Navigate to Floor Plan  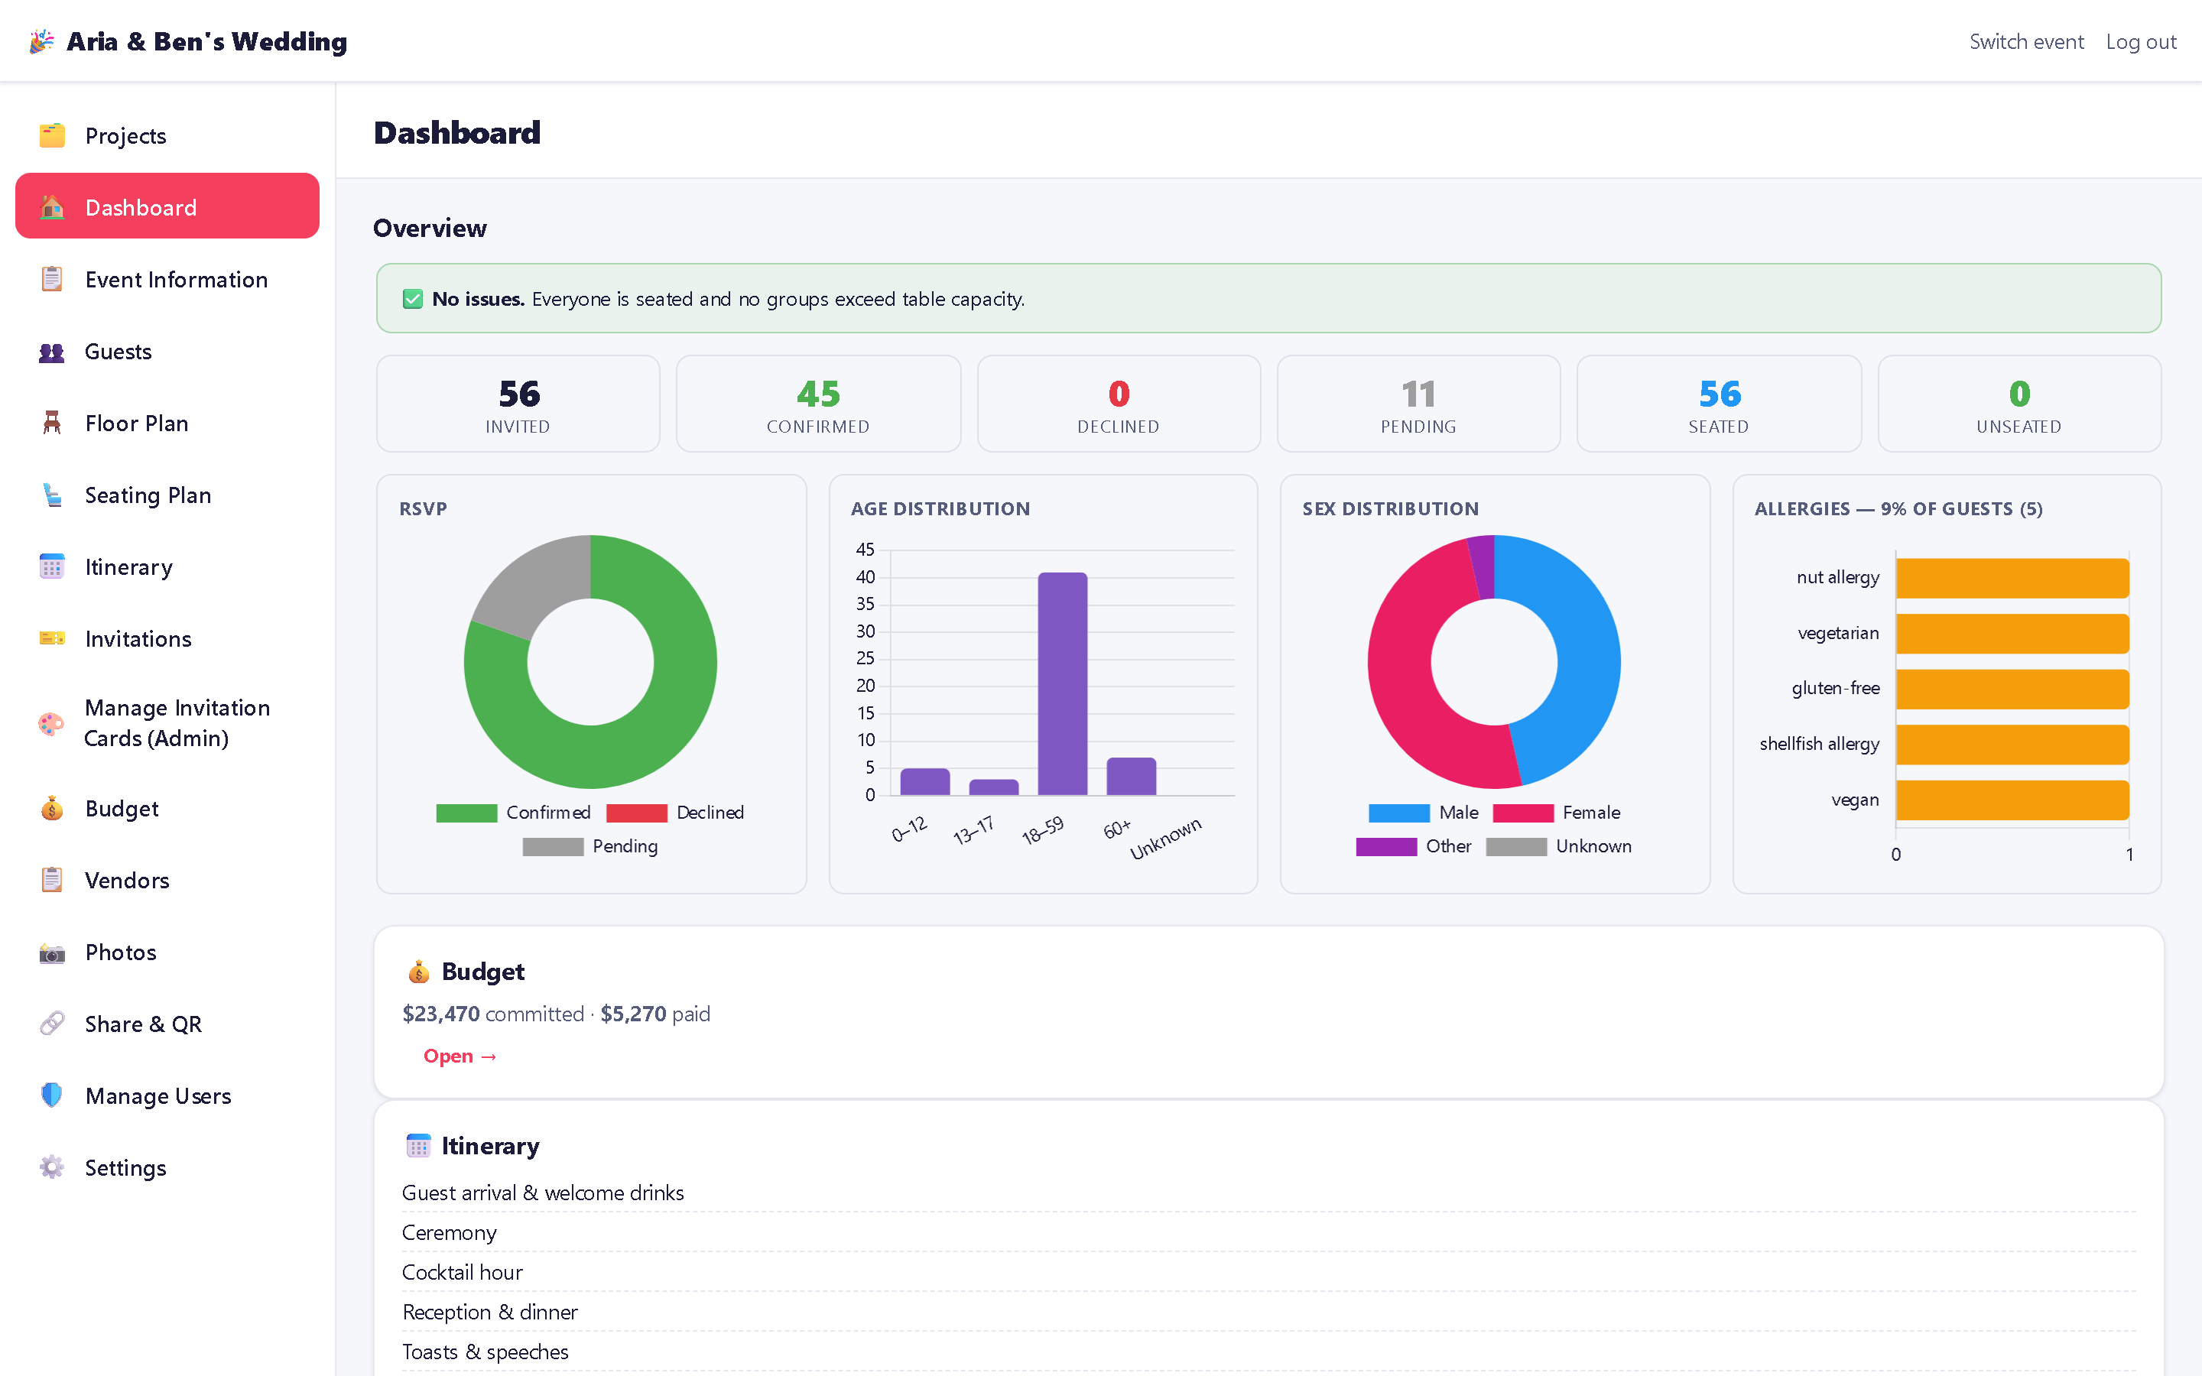pos(167,424)
